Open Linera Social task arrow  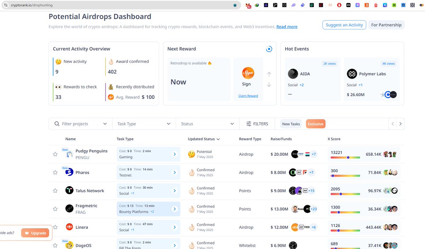point(174,227)
